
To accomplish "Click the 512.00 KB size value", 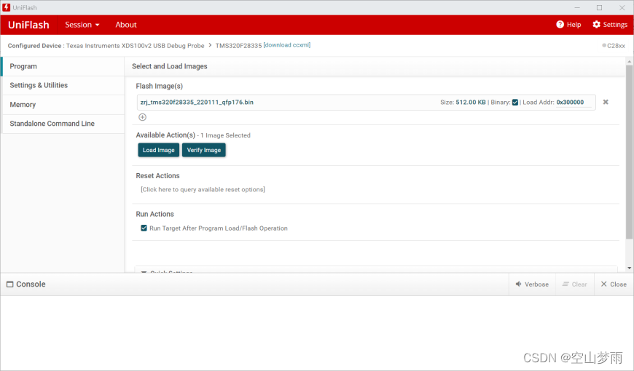I will [x=471, y=102].
